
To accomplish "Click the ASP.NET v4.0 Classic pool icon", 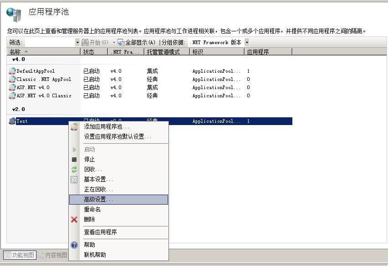I will coord(12,95).
